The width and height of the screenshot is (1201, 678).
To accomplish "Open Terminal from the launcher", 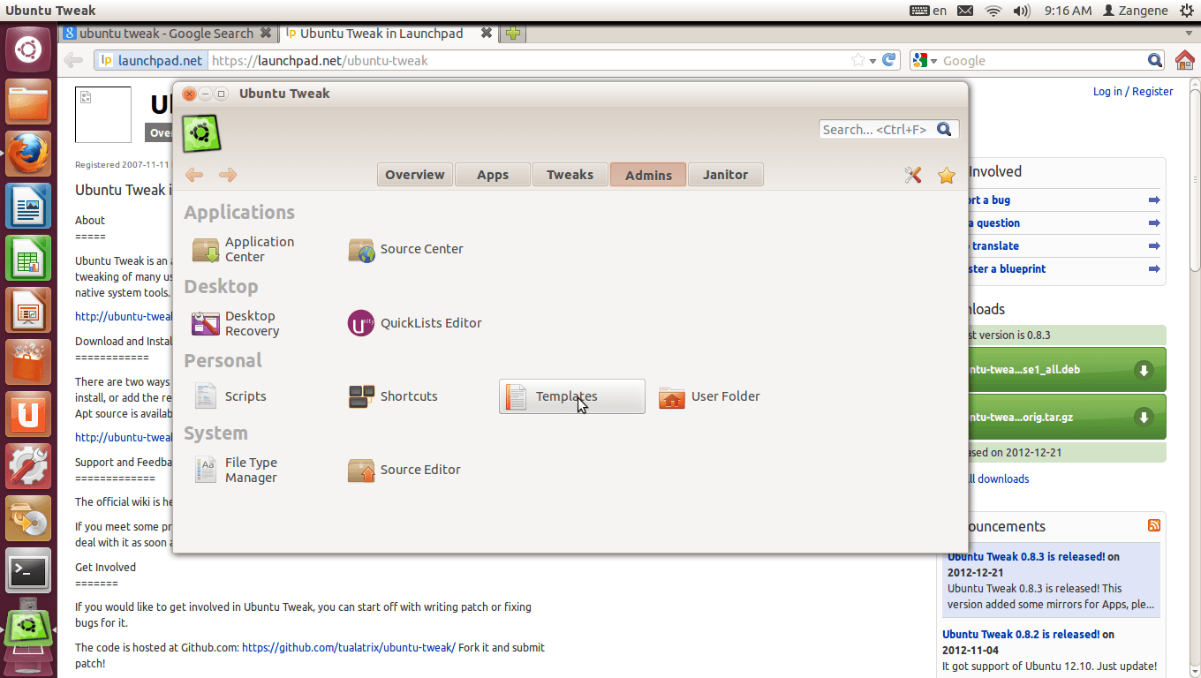I will pyautogui.click(x=28, y=571).
